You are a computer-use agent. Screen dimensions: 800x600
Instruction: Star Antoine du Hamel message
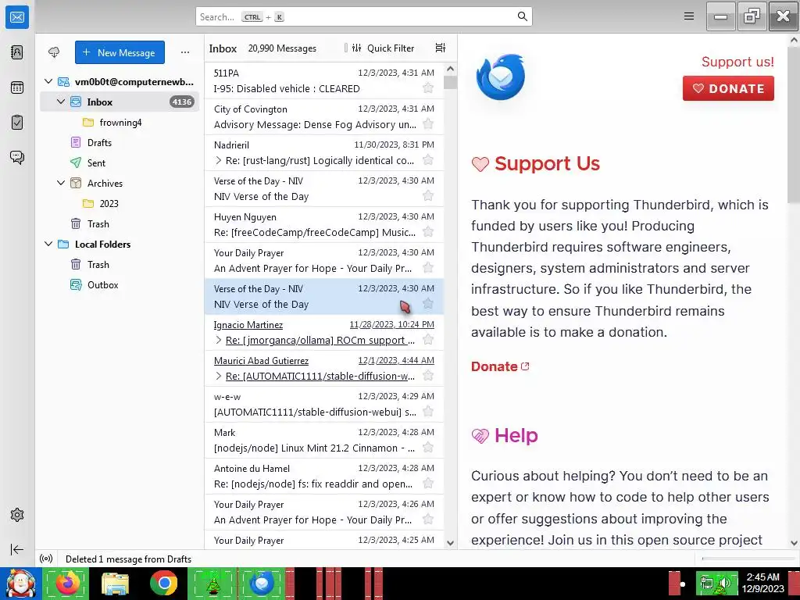(x=428, y=483)
